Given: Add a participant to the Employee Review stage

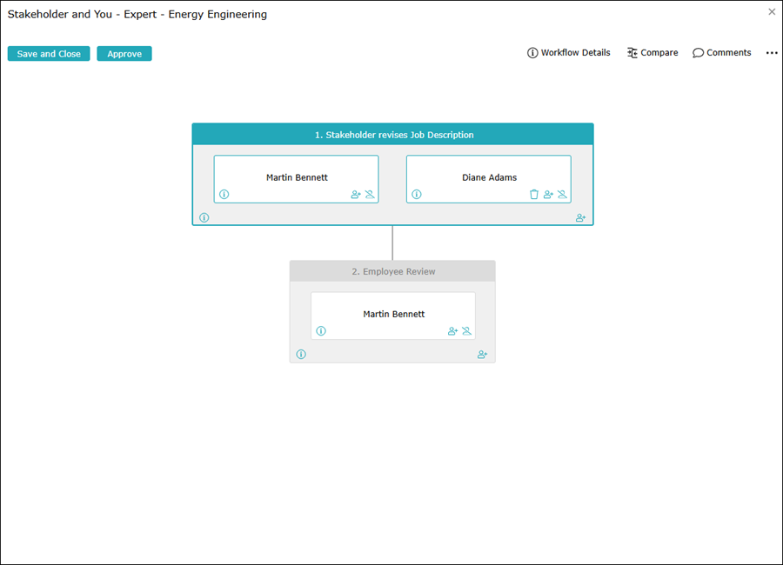Looking at the screenshot, I should pyautogui.click(x=483, y=355).
